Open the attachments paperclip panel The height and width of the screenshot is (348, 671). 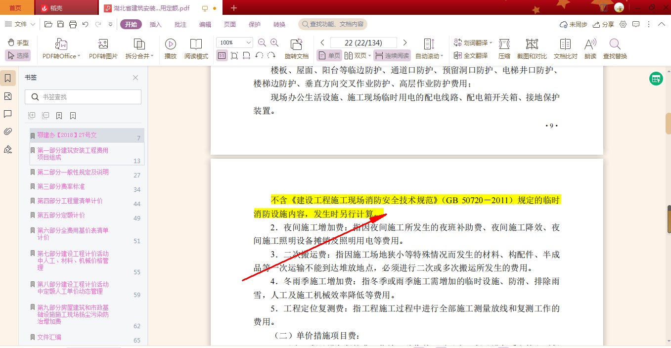click(8, 131)
